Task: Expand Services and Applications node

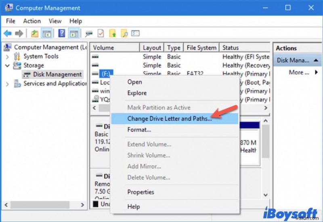Action: [x=7, y=84]
